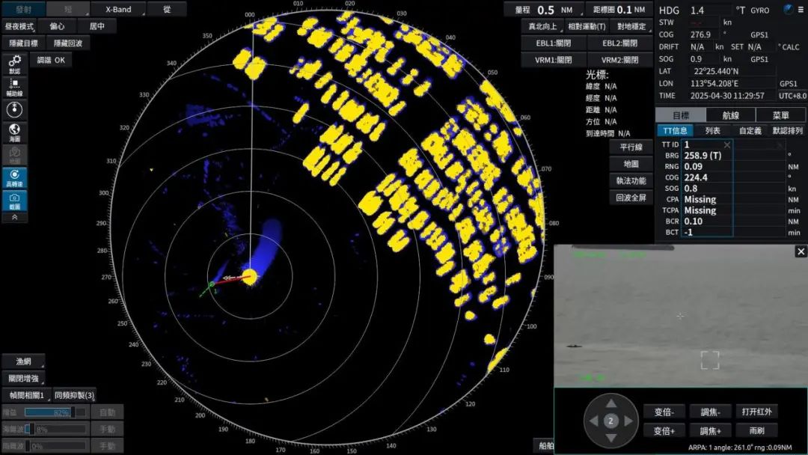Viewport: 808px width, 455px height.
Task: Click the 調焦+ focus in camera button
Action: (711, 431)
